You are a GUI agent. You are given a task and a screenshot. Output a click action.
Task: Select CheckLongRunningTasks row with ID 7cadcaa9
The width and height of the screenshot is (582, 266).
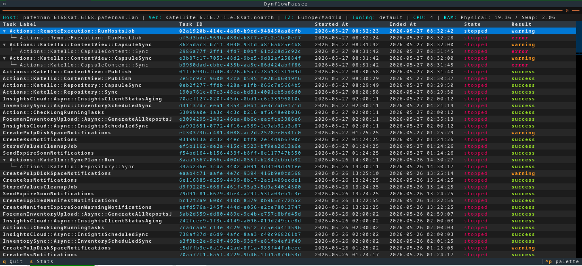click(288, 227)
